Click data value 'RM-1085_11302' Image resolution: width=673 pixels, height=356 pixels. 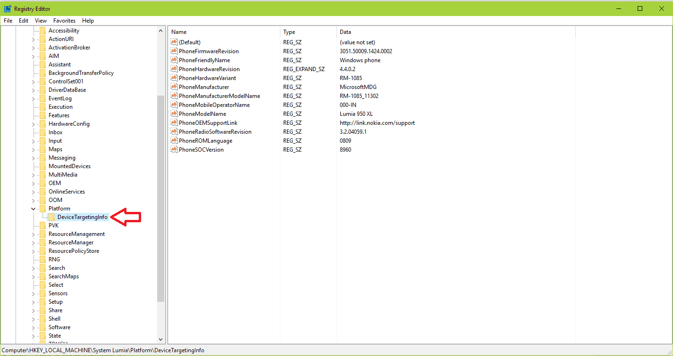pos(359,96)
